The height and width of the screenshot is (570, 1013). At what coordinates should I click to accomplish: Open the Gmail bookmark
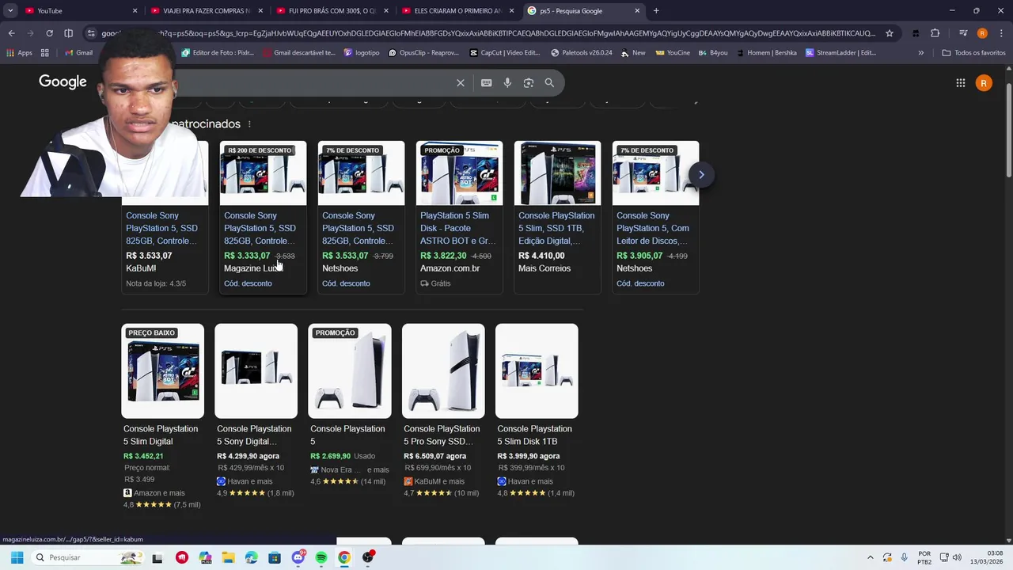[78, 52]
